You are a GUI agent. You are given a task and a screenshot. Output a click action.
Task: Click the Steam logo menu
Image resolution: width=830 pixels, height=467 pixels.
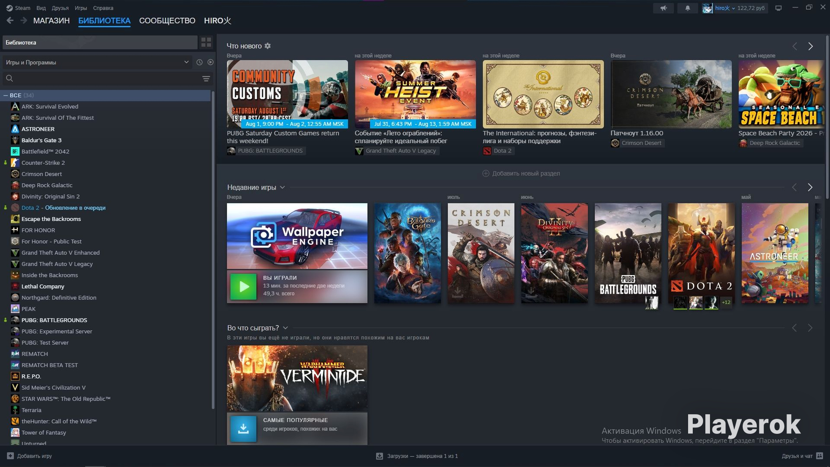tap(18, 8)
